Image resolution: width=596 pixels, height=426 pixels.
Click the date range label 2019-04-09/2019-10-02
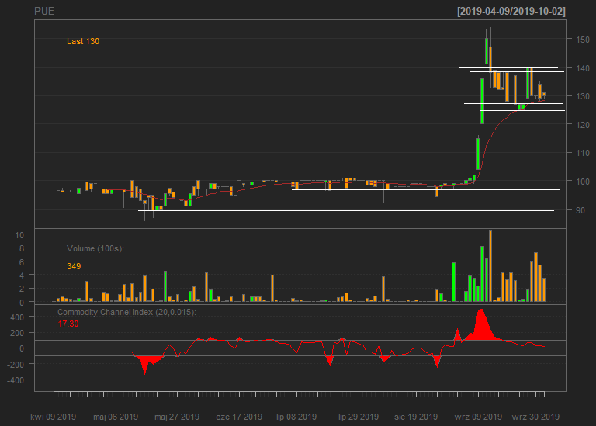[511, 11]
